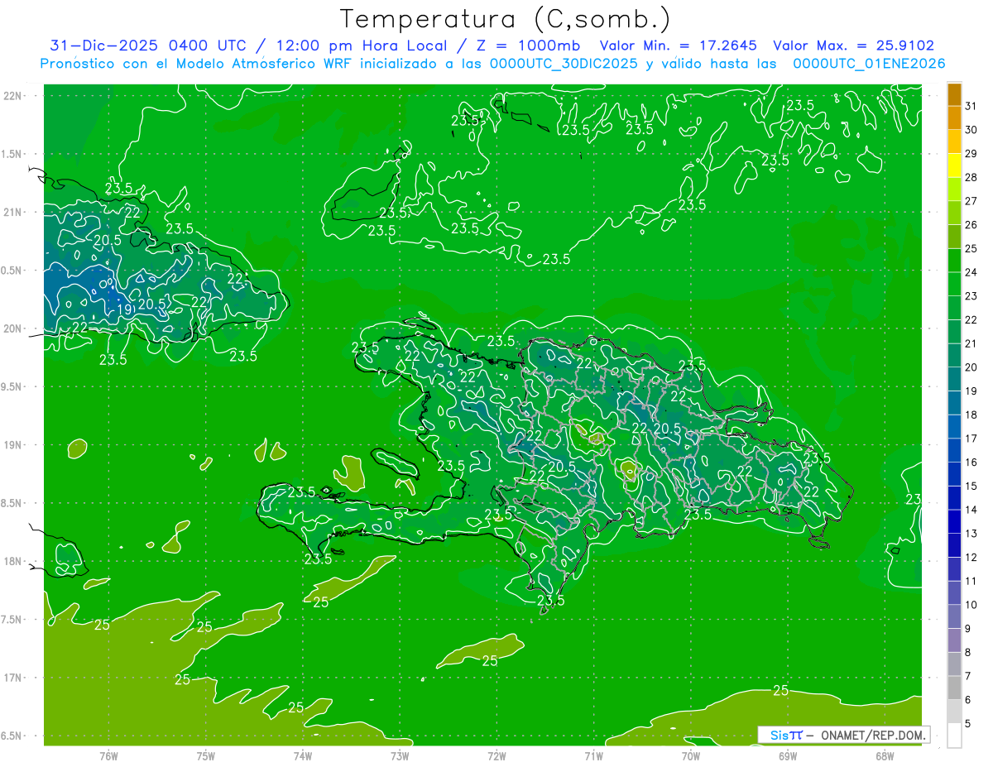Click the '0000UTC_01ENE2026' valid-until time
The height and width of the screenshot is (767, 993).
tap(869, 64)
